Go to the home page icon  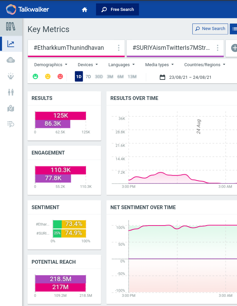[84, 10]
